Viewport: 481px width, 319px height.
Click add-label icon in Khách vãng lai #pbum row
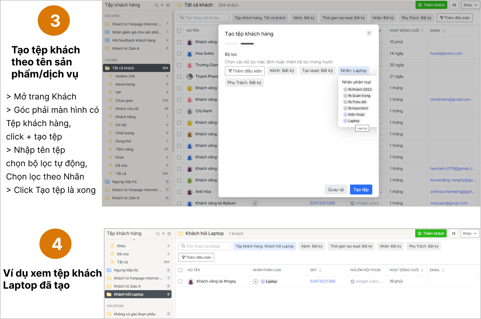[255, 203]
